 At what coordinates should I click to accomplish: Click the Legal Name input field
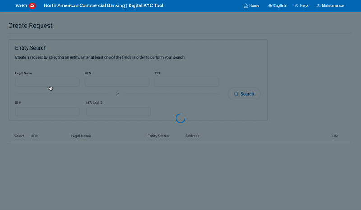coord(47,82)
